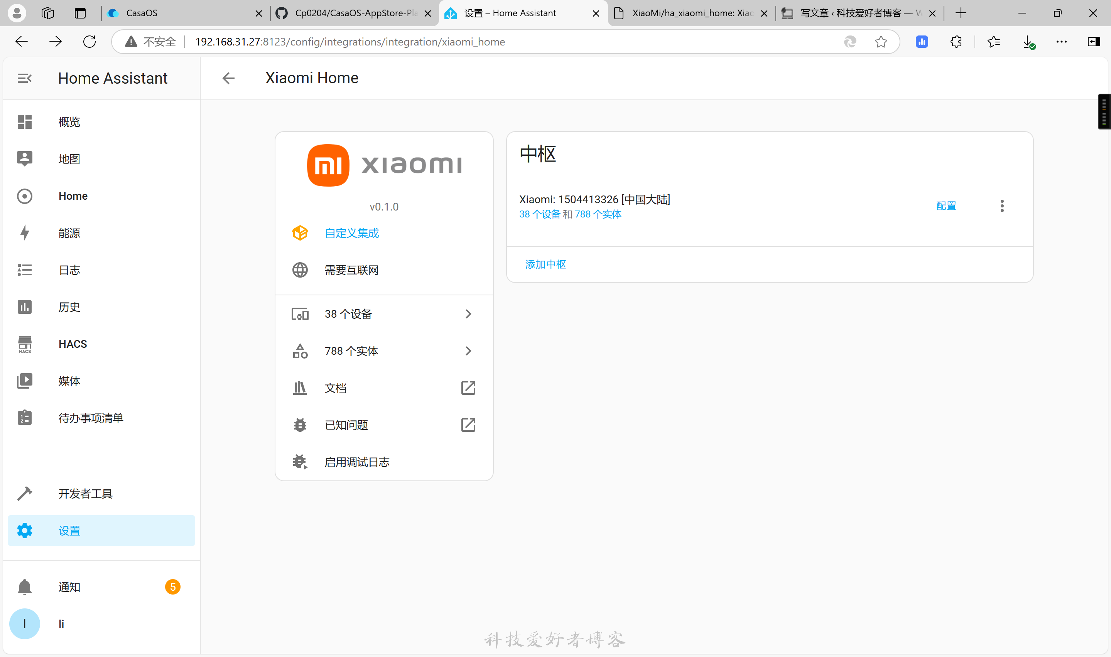Open the li user profile avatar

click(x=25, y=624)
